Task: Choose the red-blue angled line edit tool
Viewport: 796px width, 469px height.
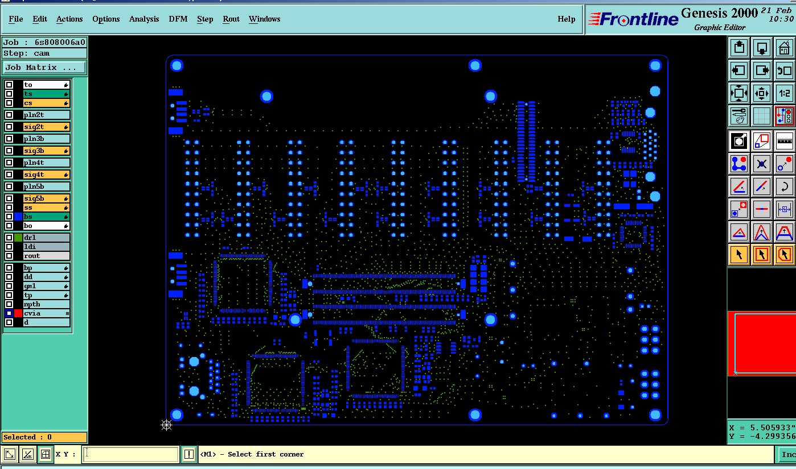Action: (739, 186)
